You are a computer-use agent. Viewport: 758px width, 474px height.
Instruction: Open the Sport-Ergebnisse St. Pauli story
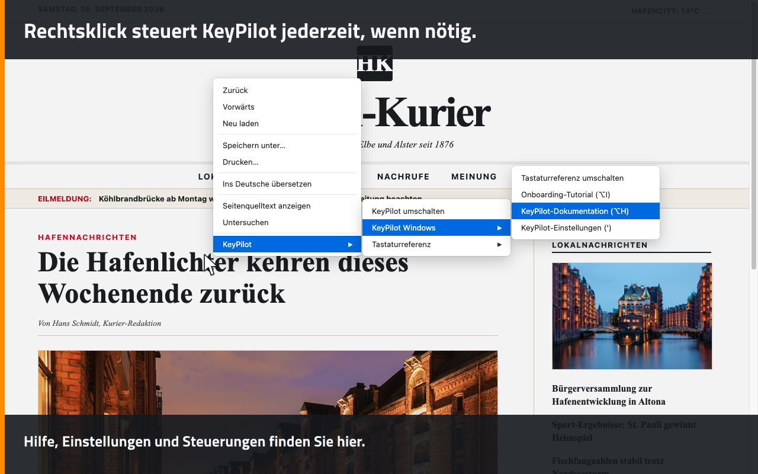pyautogui.click(x=624, y=431)
